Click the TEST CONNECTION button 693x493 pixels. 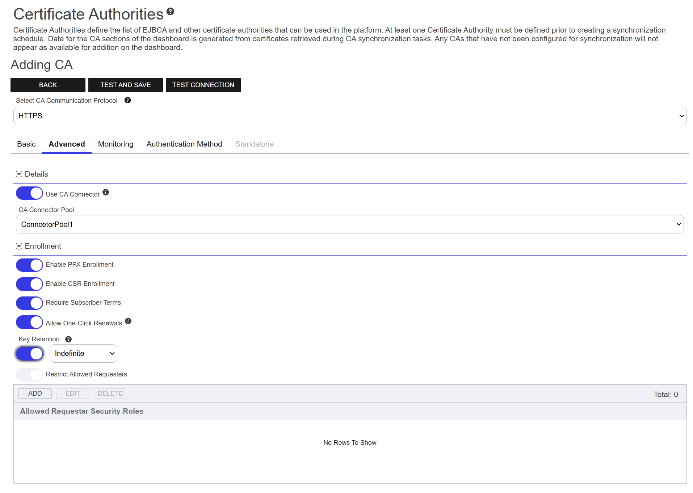point(203,85)
